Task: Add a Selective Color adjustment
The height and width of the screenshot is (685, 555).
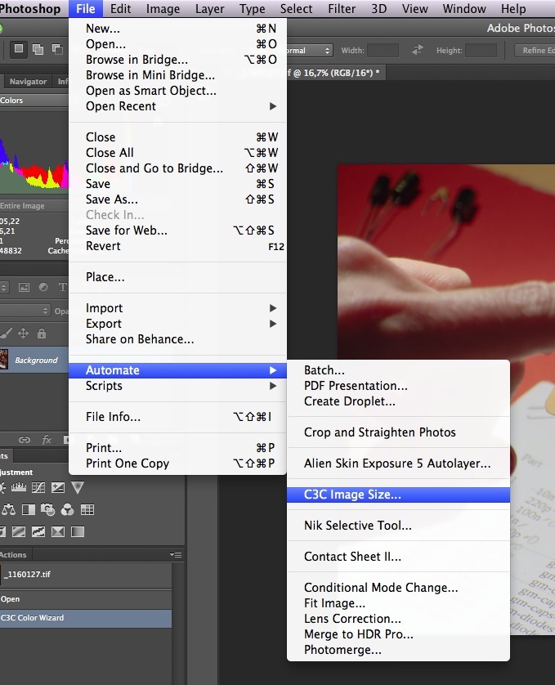Action: coord(58,531)
